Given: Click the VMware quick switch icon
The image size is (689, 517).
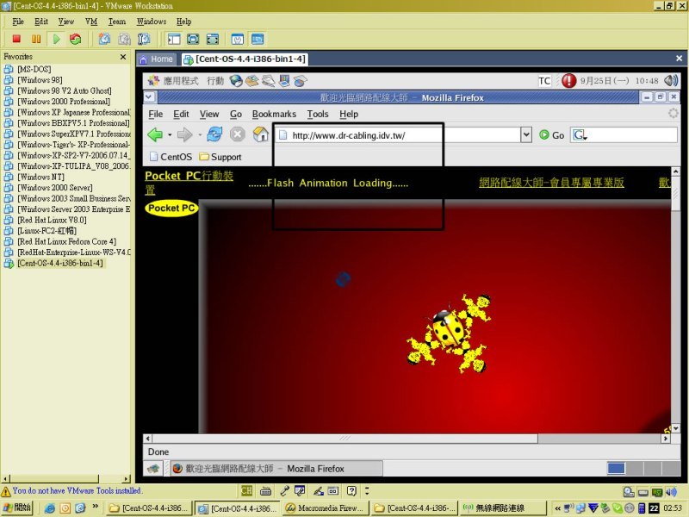Looking at the screenshot, I should tap(213, 39).
